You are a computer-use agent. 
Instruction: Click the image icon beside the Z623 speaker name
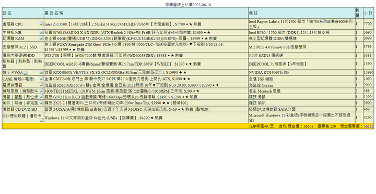(42, 102)
